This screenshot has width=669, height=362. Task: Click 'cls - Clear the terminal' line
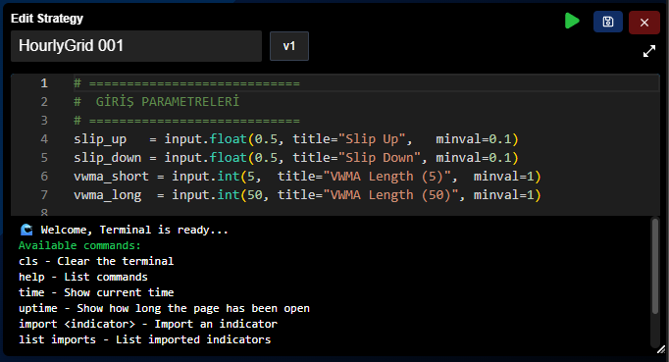pyautogui.click(x=96, y=261)
